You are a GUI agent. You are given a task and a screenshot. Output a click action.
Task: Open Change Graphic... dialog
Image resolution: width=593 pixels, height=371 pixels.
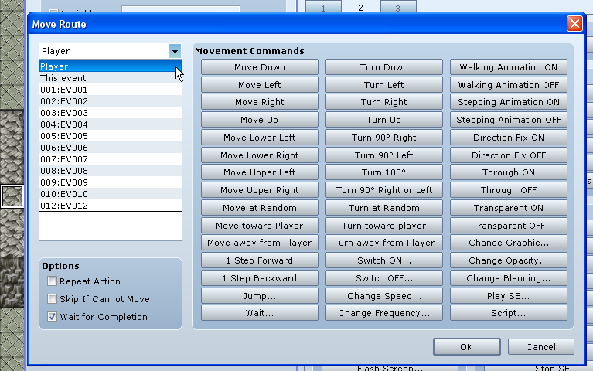(x=509, y=243)
